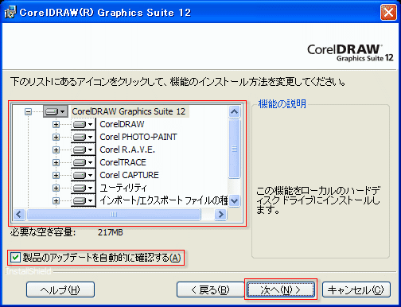This screenshot has height=307, width=401.
Task: Open the drive icon dropdown for Corel CAPTURE
Action: (x=83, y=175)
